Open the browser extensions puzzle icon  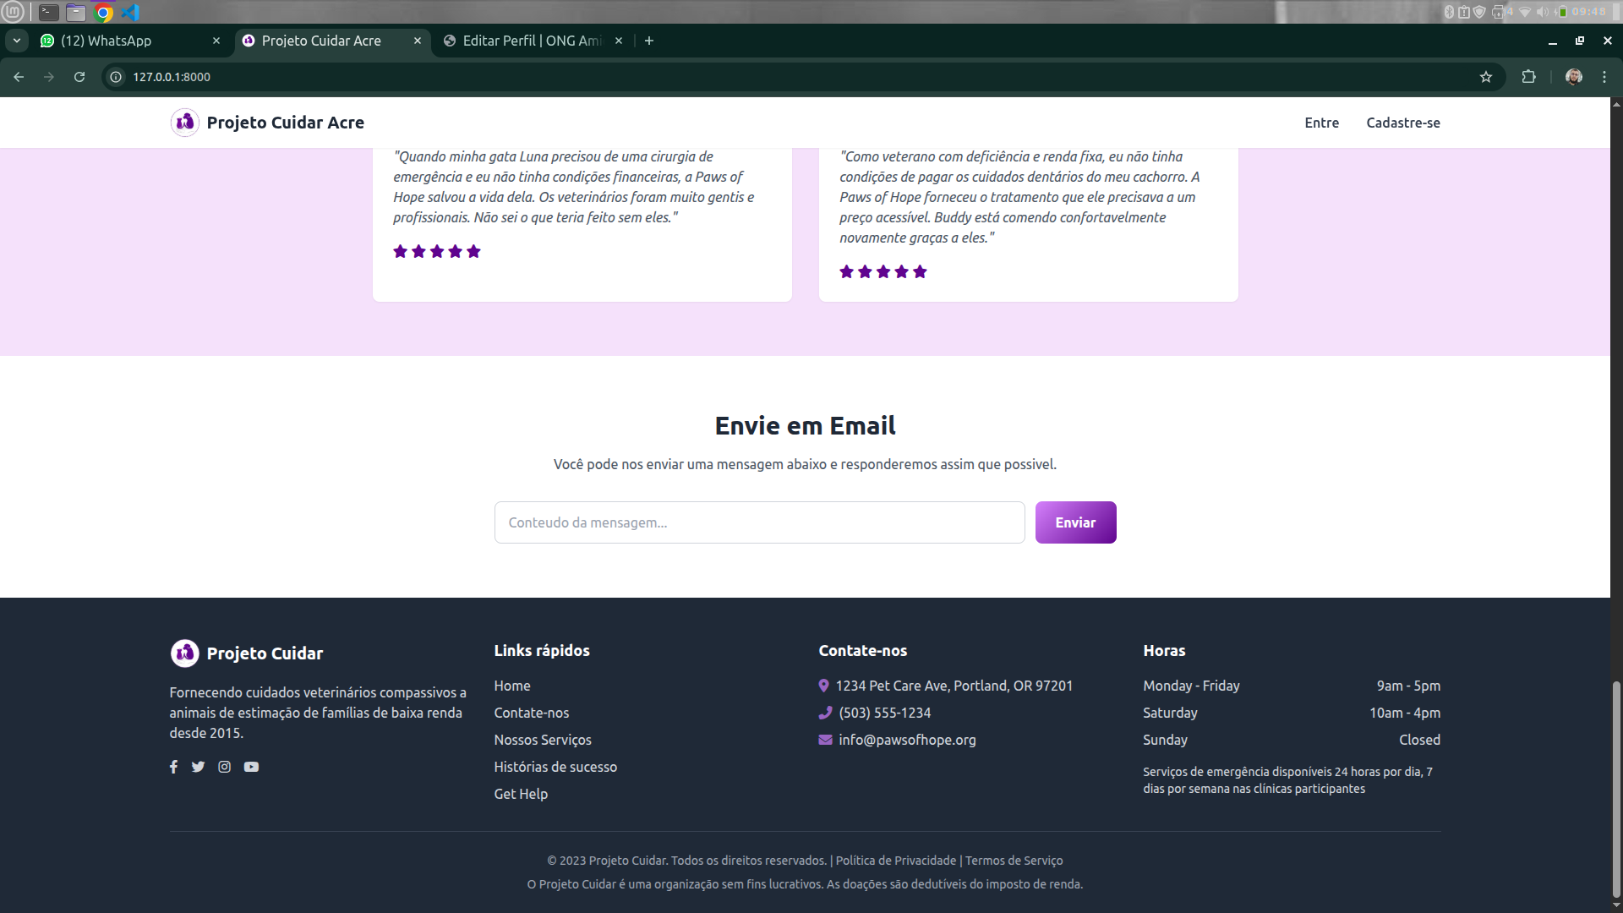pyautogui.click(x=1530, y=76)
